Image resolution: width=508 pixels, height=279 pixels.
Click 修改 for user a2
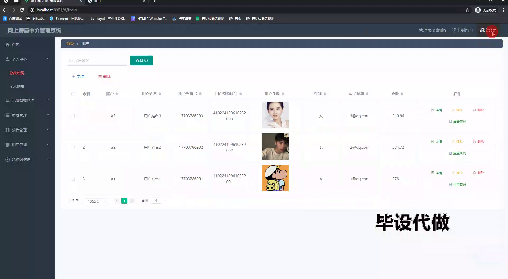(x=457, y=142)
